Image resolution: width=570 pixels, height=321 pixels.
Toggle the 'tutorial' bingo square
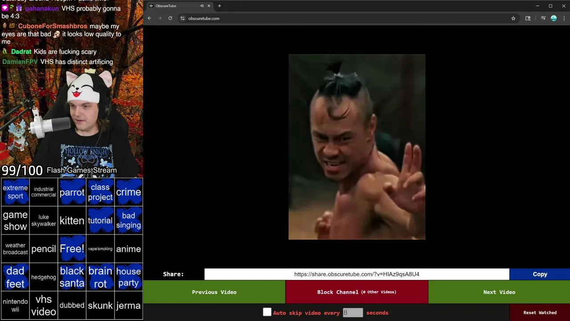click(100, 221)
